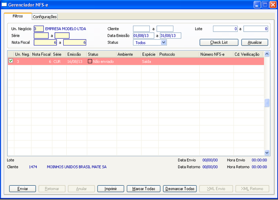This screenshot has height=200, width=278.
Task: Click the EMPRESA MODELO LTDA text
Action: [x=66, y=29]
